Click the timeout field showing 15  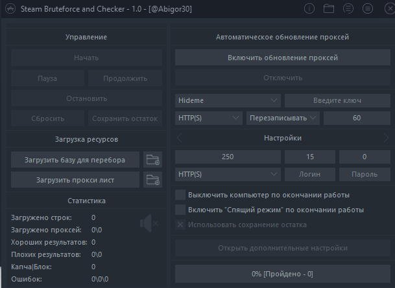[310, 157]
